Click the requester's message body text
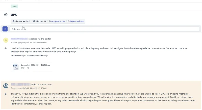This screenshot has width=202, height=110. click(x=99, y=50)
